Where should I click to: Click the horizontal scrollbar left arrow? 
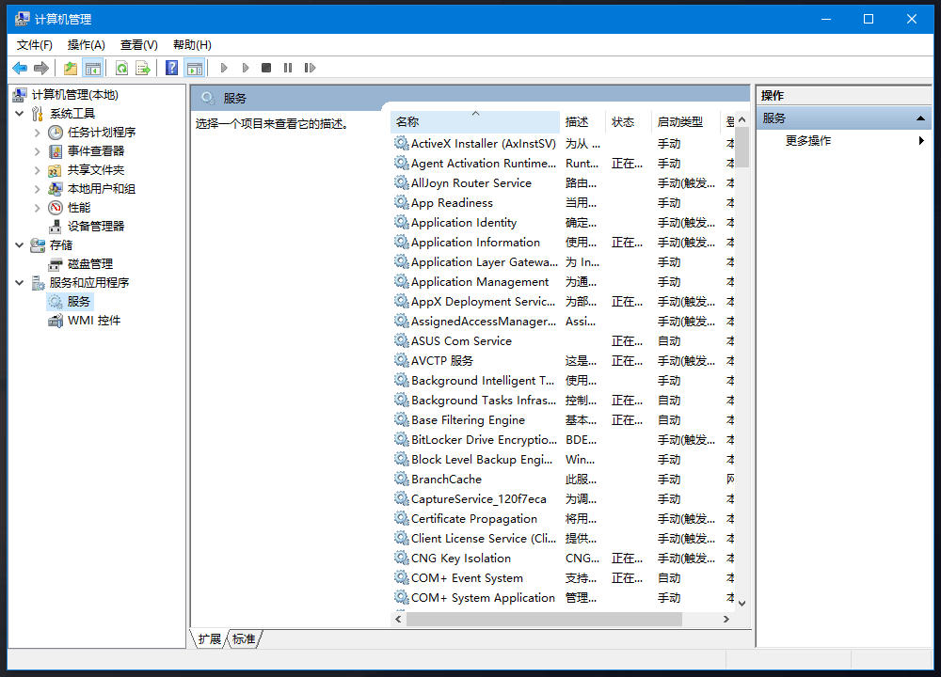398,619
